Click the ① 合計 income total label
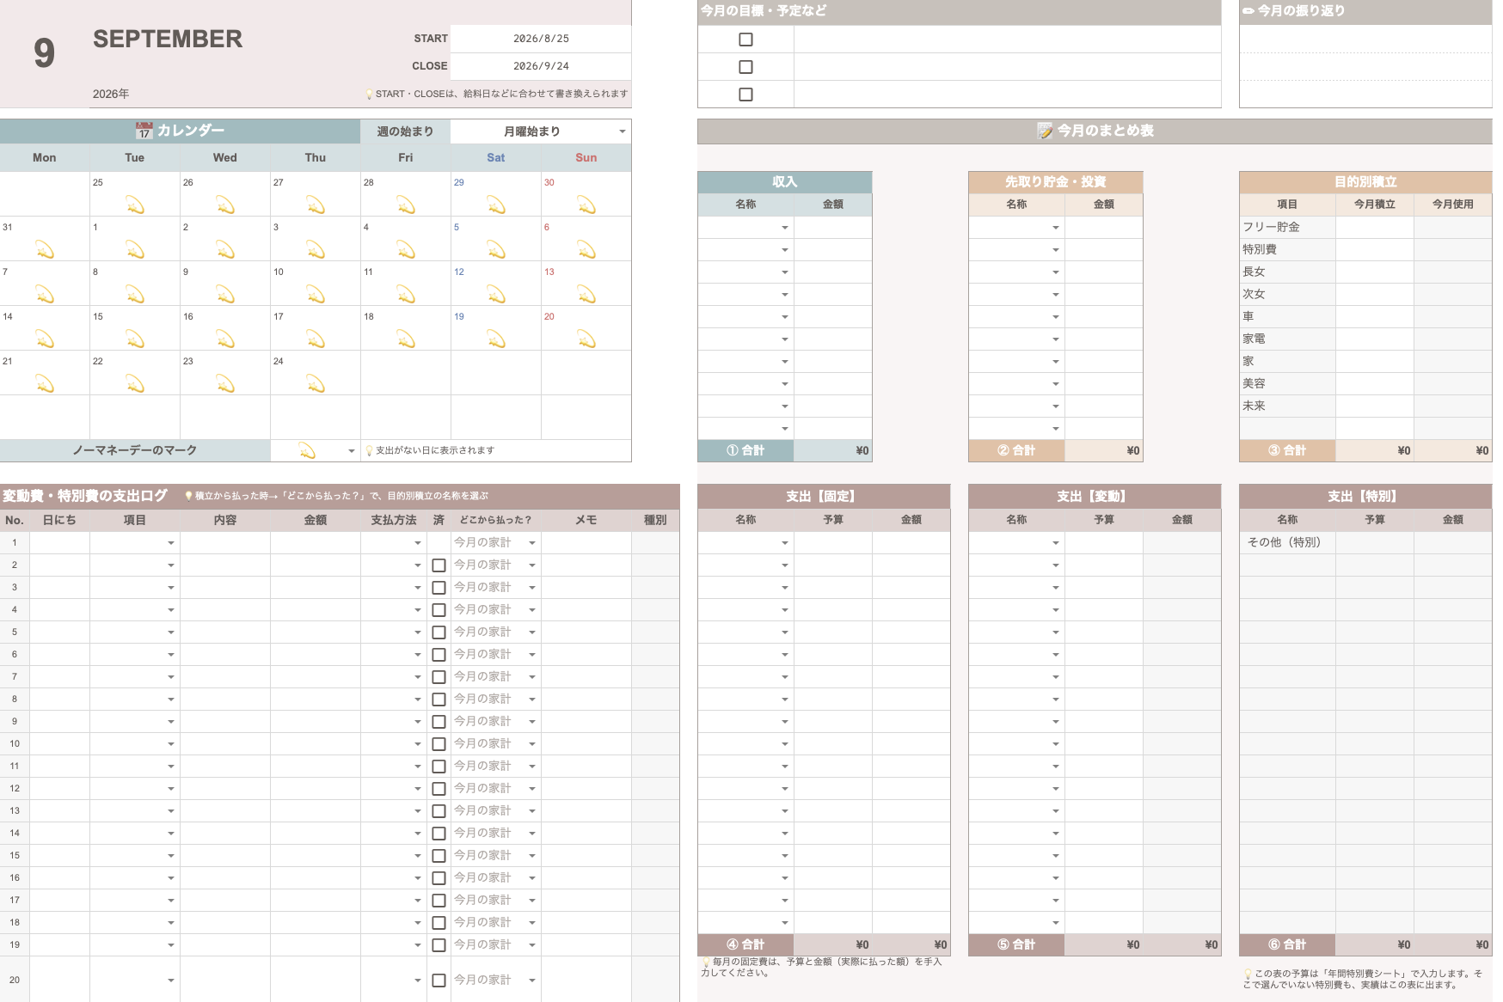Screen dimensions: 1503x1002 point(745,450)
